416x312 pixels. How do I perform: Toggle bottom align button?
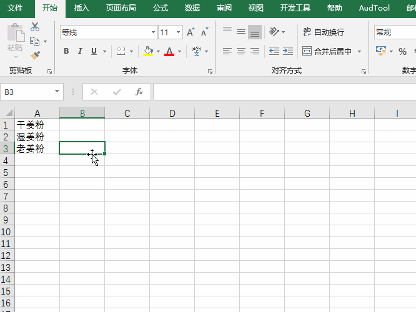coord(255,32)
